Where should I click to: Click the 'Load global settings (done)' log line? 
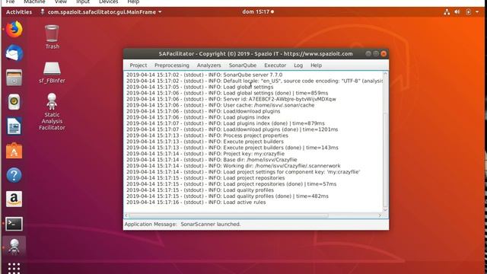coord(227,93)
